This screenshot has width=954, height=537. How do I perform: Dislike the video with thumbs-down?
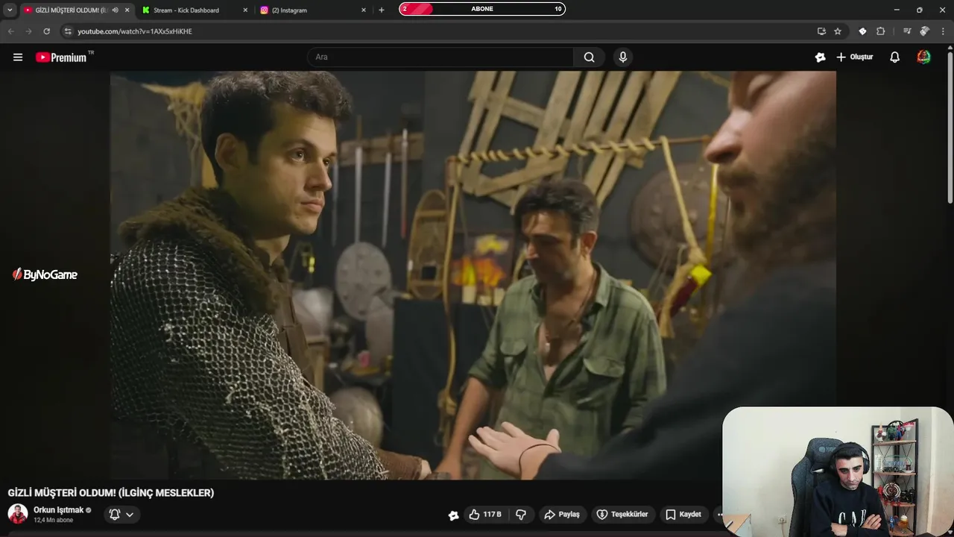point(521,515)
